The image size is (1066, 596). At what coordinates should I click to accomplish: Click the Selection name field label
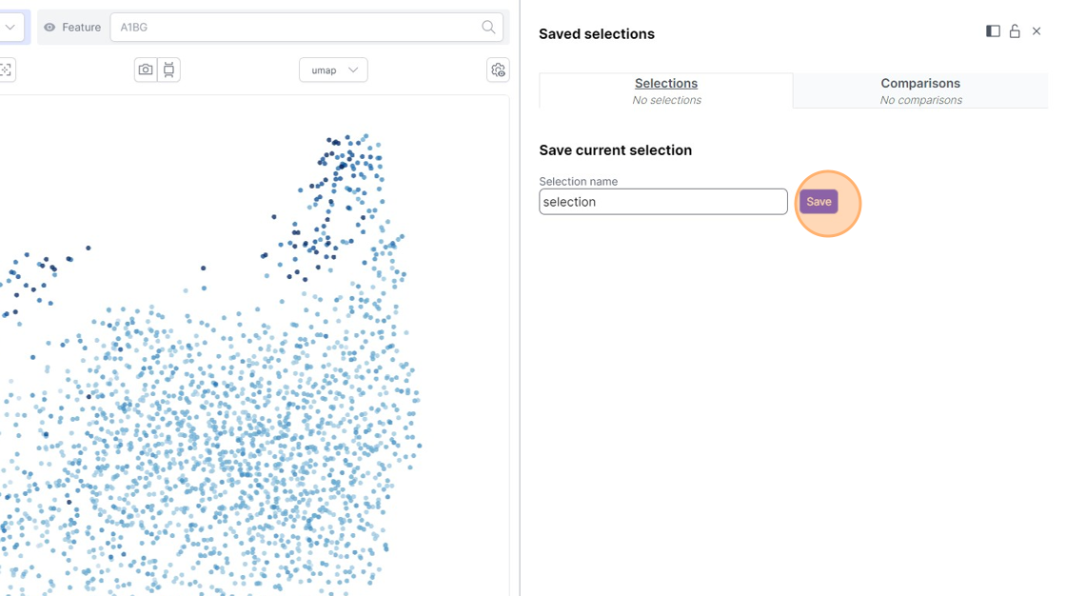click(578, 181)
